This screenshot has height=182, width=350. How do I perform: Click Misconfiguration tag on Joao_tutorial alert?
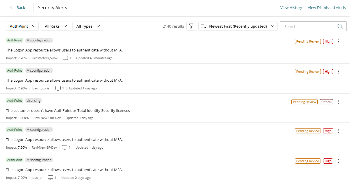coord(39,70)
